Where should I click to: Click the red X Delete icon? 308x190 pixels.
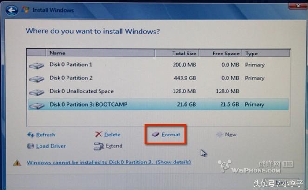(99, 135)
